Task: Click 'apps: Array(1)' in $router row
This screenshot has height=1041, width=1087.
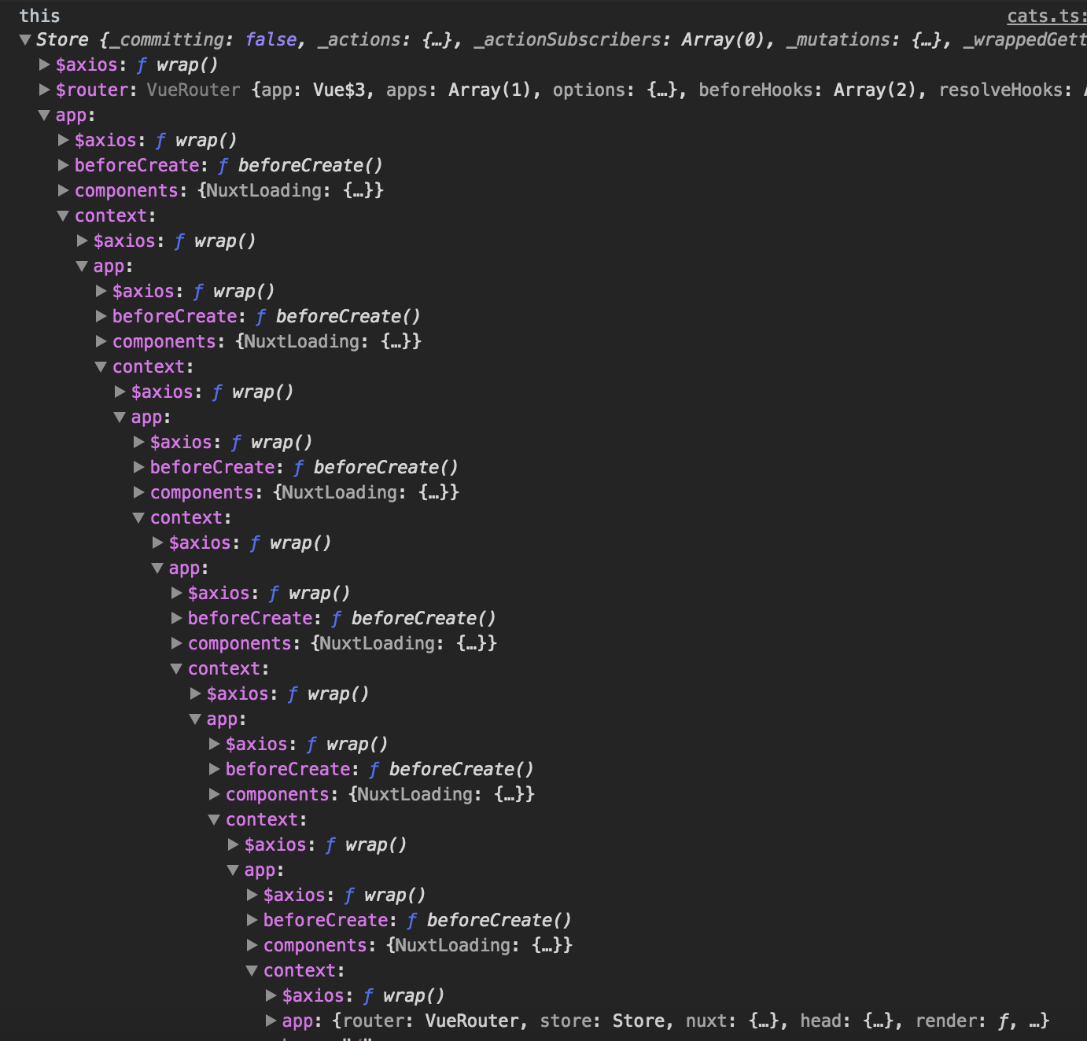Action: (459, 90)
